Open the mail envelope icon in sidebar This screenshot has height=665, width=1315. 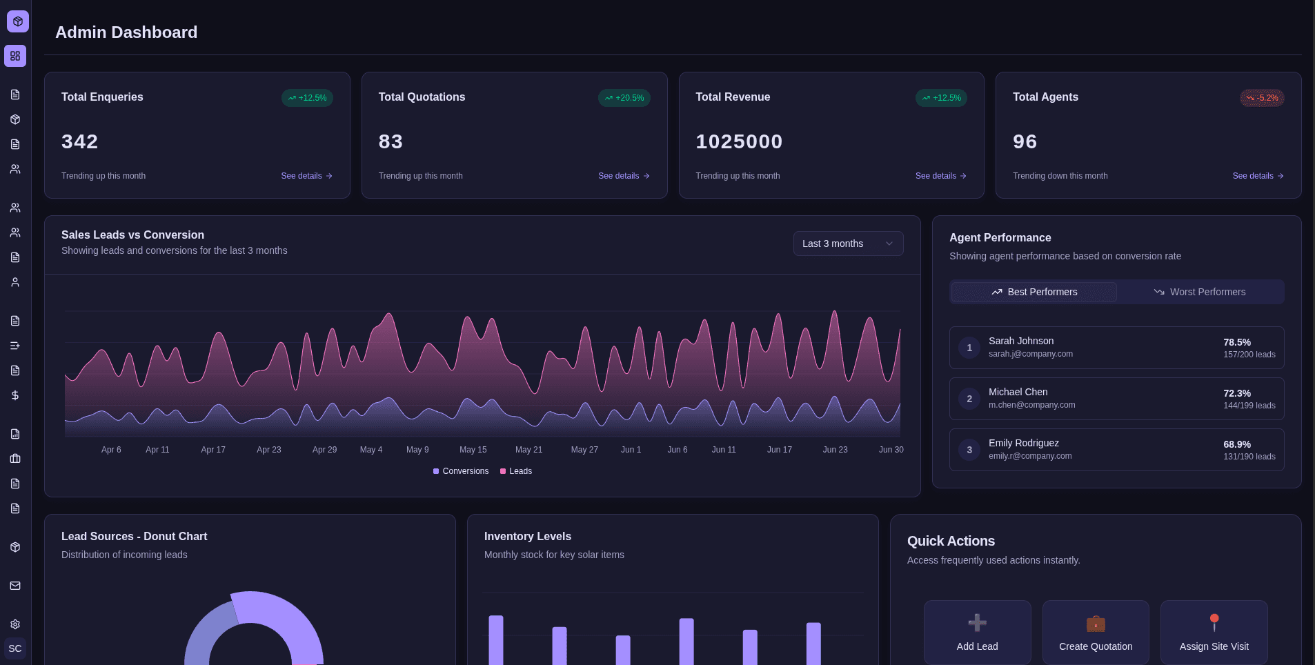click(15, 586)
